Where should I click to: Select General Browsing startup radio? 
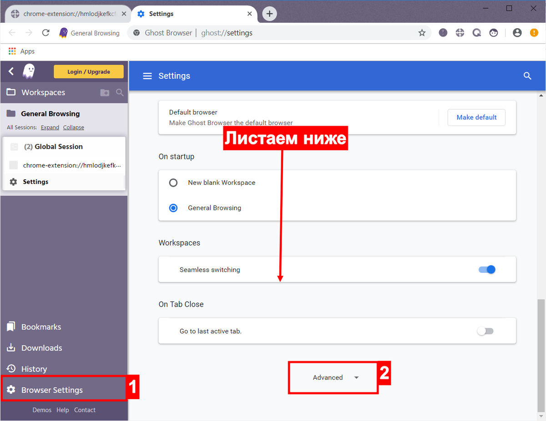[173, 208]
